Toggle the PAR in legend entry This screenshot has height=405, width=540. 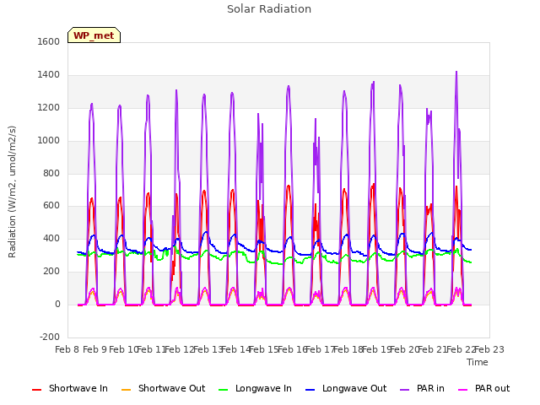point(422,388)
